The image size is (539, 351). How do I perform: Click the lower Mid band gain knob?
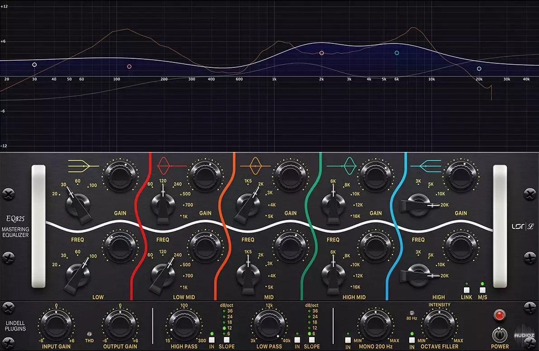click(x=291, y=247)
